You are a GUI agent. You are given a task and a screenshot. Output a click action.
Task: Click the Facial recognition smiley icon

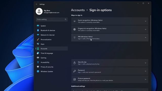click(x=74, y=21)
